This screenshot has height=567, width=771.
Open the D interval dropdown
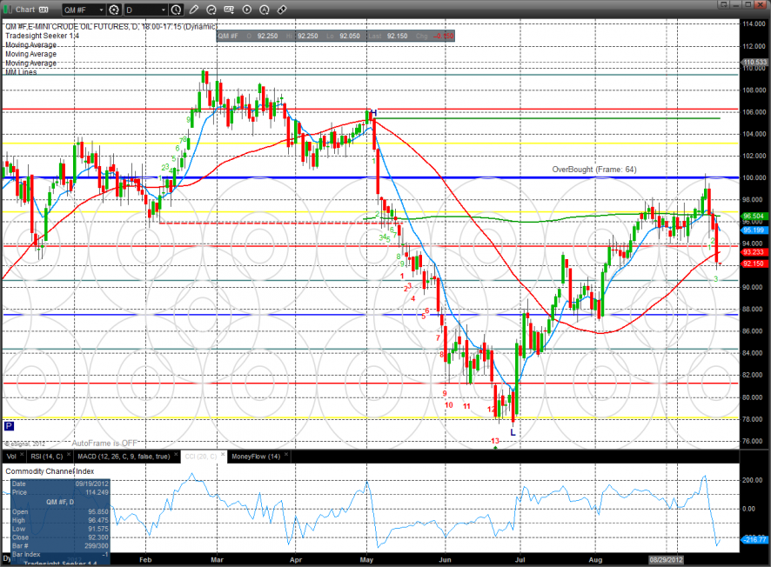tap(144, 10)
